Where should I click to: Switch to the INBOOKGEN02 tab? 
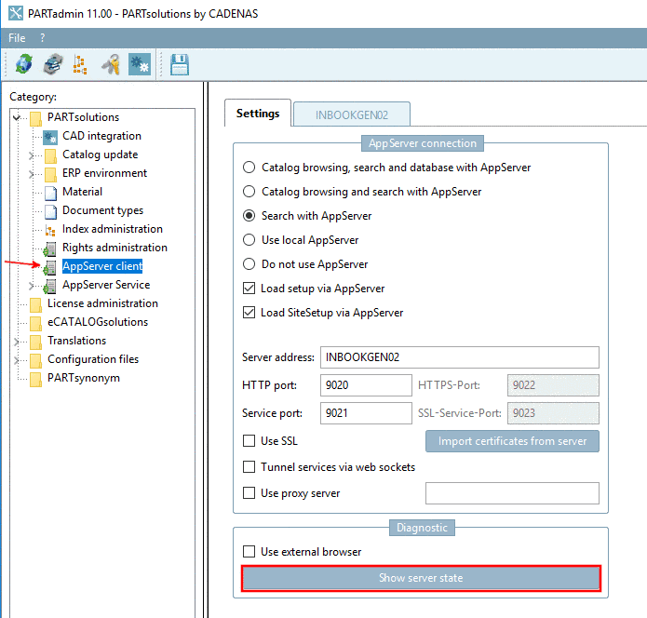tap(352, 114)
